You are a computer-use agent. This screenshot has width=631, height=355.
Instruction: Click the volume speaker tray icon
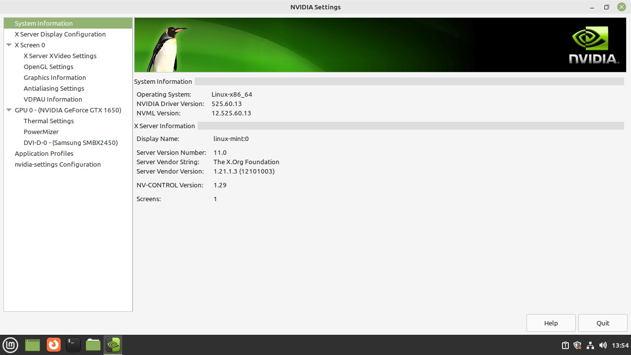(x=602, y=345)
